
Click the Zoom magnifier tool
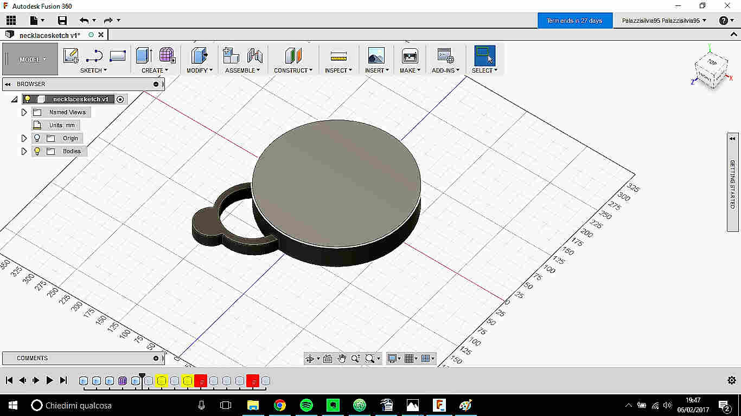pyautogui.click(x=356, y=359)
